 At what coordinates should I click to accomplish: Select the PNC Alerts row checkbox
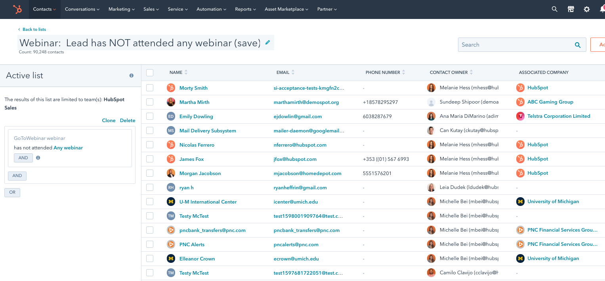[150, 244]
